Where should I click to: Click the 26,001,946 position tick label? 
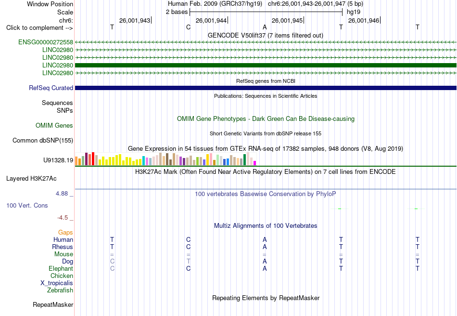point(364,20)
